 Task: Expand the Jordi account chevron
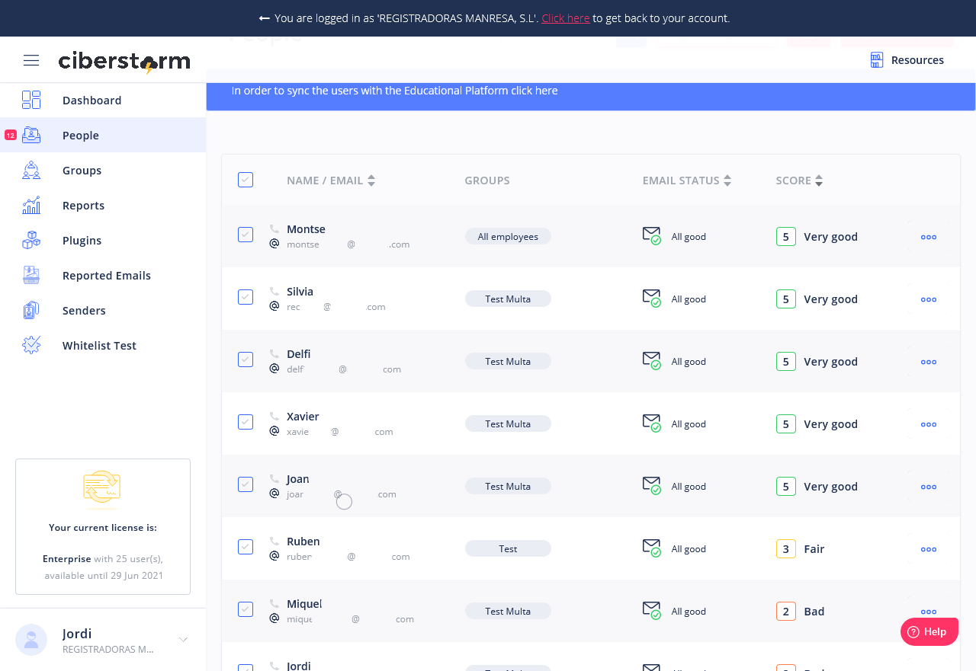click(184, 640)
